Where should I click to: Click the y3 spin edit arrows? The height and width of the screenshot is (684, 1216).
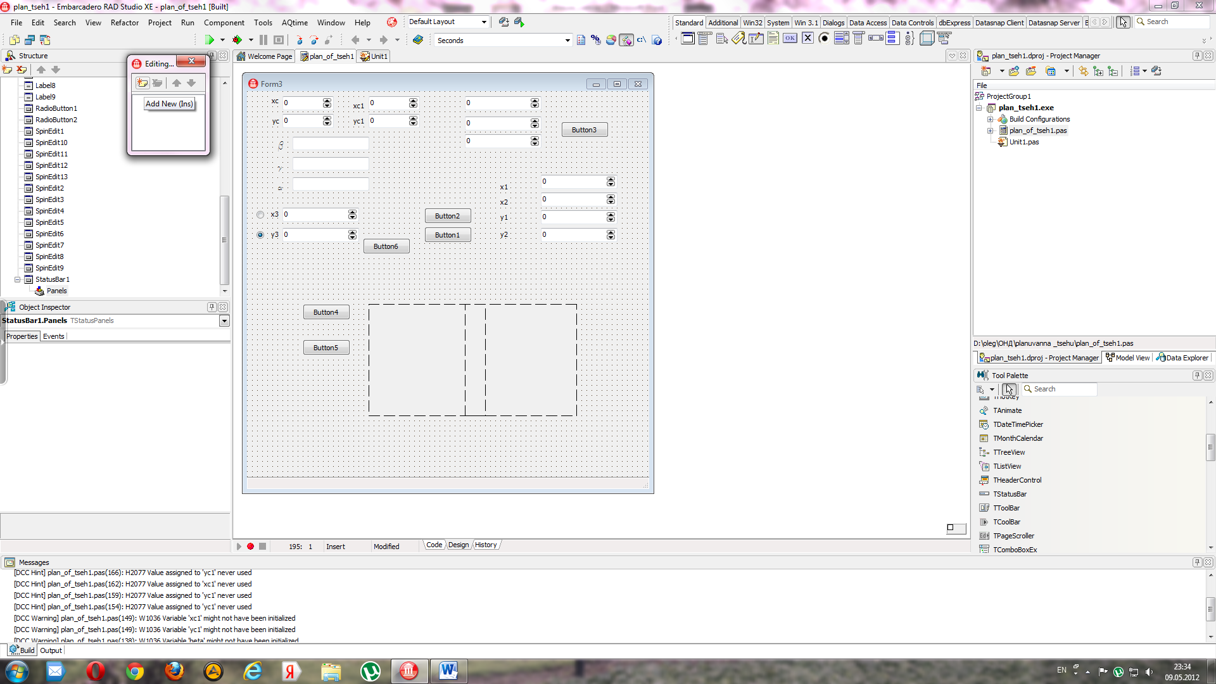352,235
